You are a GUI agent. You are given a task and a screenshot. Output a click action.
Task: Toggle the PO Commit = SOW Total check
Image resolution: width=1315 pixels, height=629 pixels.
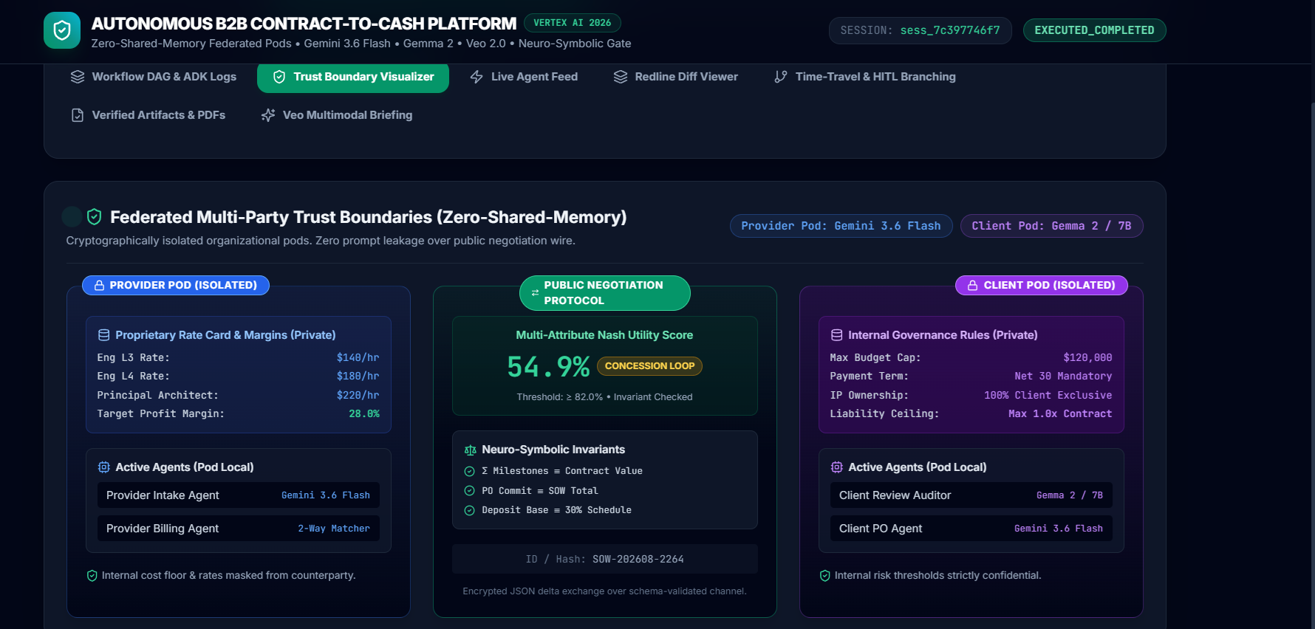point(469,491)
